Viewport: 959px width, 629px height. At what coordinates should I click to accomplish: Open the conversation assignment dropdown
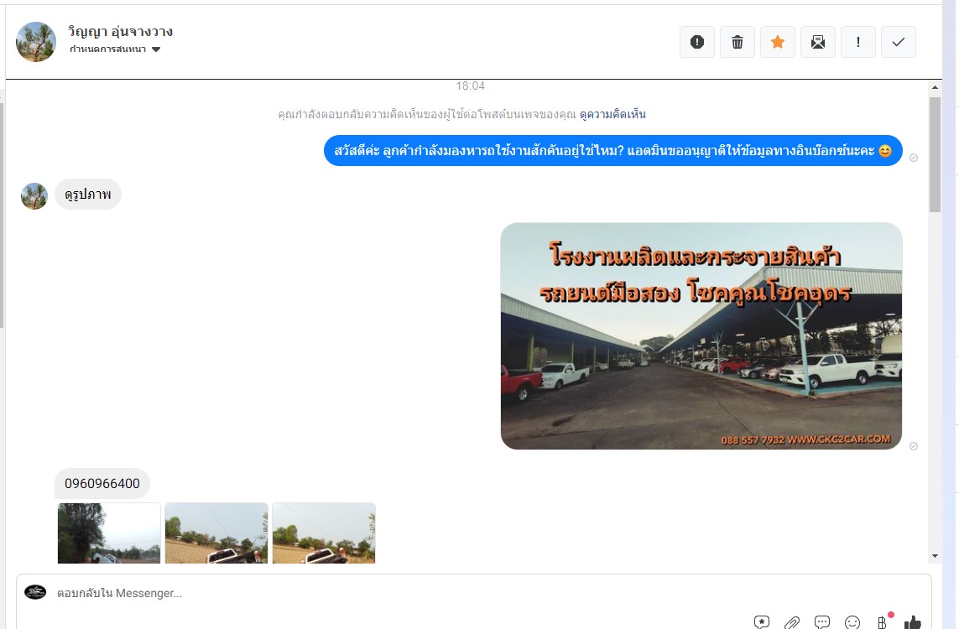click(x=115, y=49)
